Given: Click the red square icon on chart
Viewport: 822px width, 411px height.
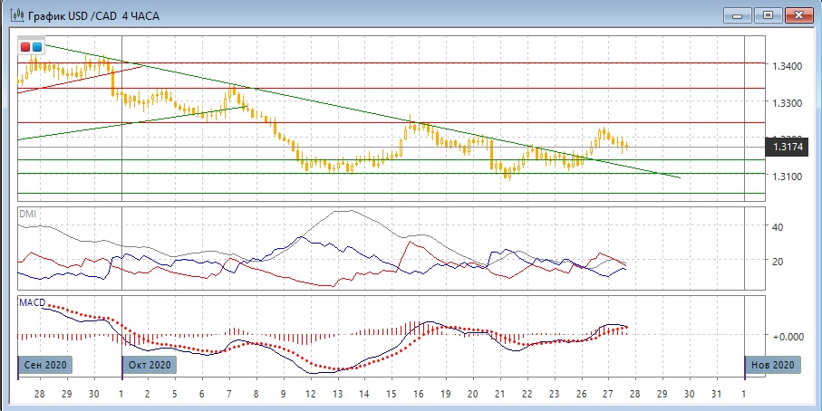Looking at the screenshot, I should pyautogui.click(x=25, y=46).
